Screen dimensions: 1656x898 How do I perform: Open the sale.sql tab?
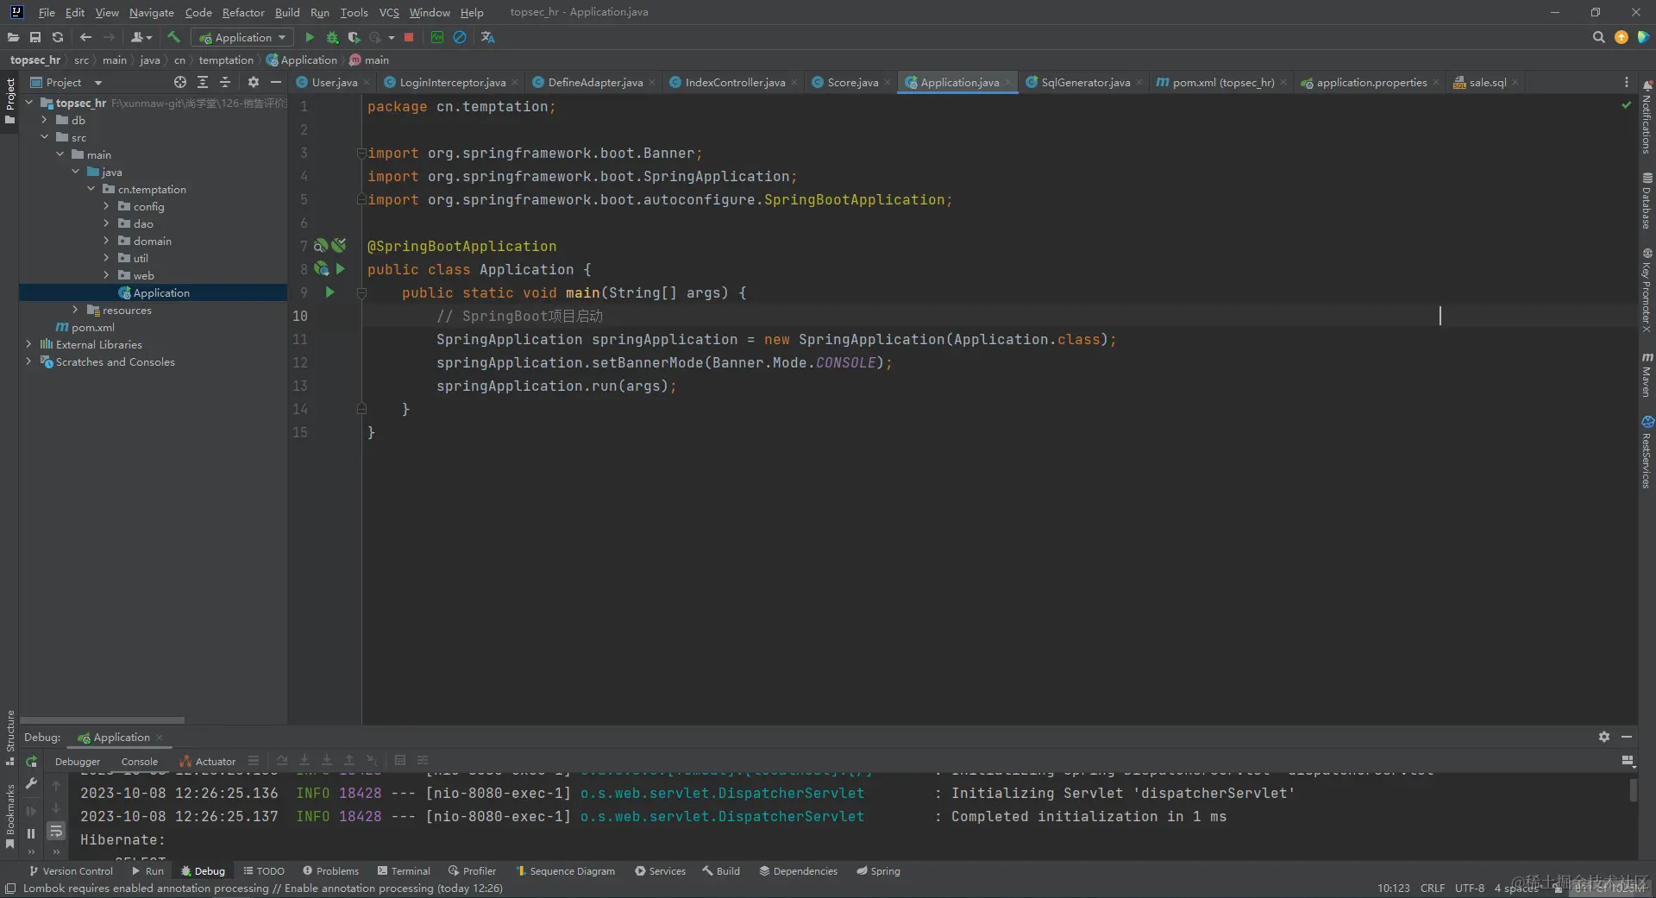click(1487, 82)
